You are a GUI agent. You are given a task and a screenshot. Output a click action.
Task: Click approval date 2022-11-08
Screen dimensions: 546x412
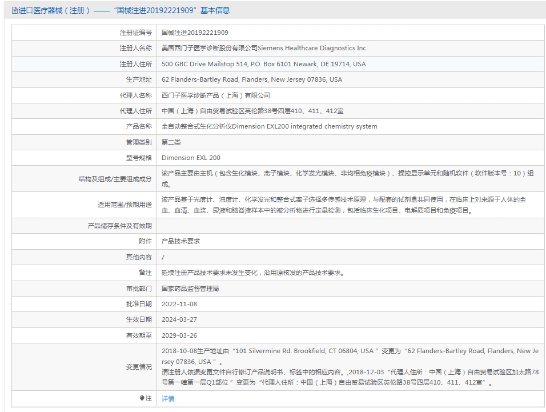(179, 304)
